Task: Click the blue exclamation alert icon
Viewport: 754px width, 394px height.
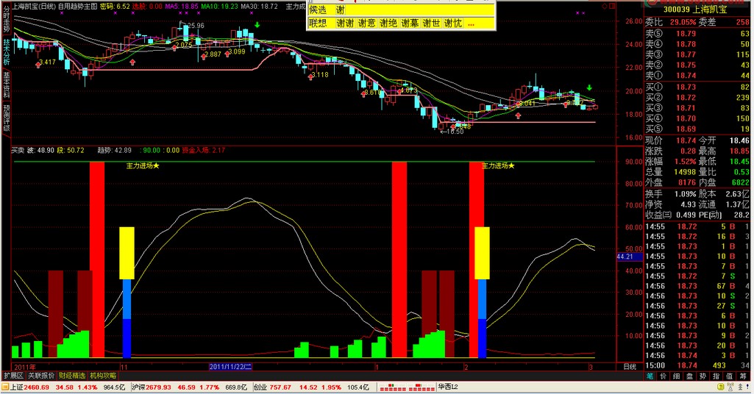Action: click(x=748, y=387)
